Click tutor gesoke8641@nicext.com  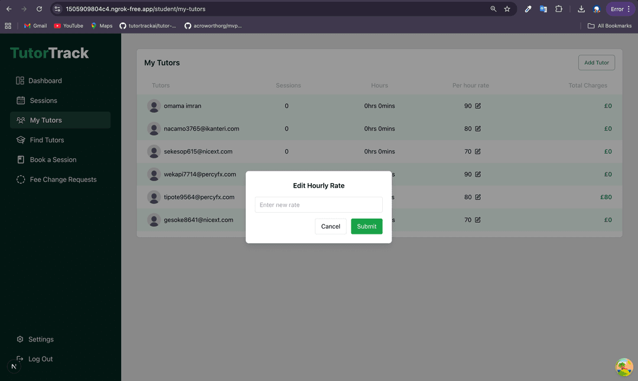198,220
